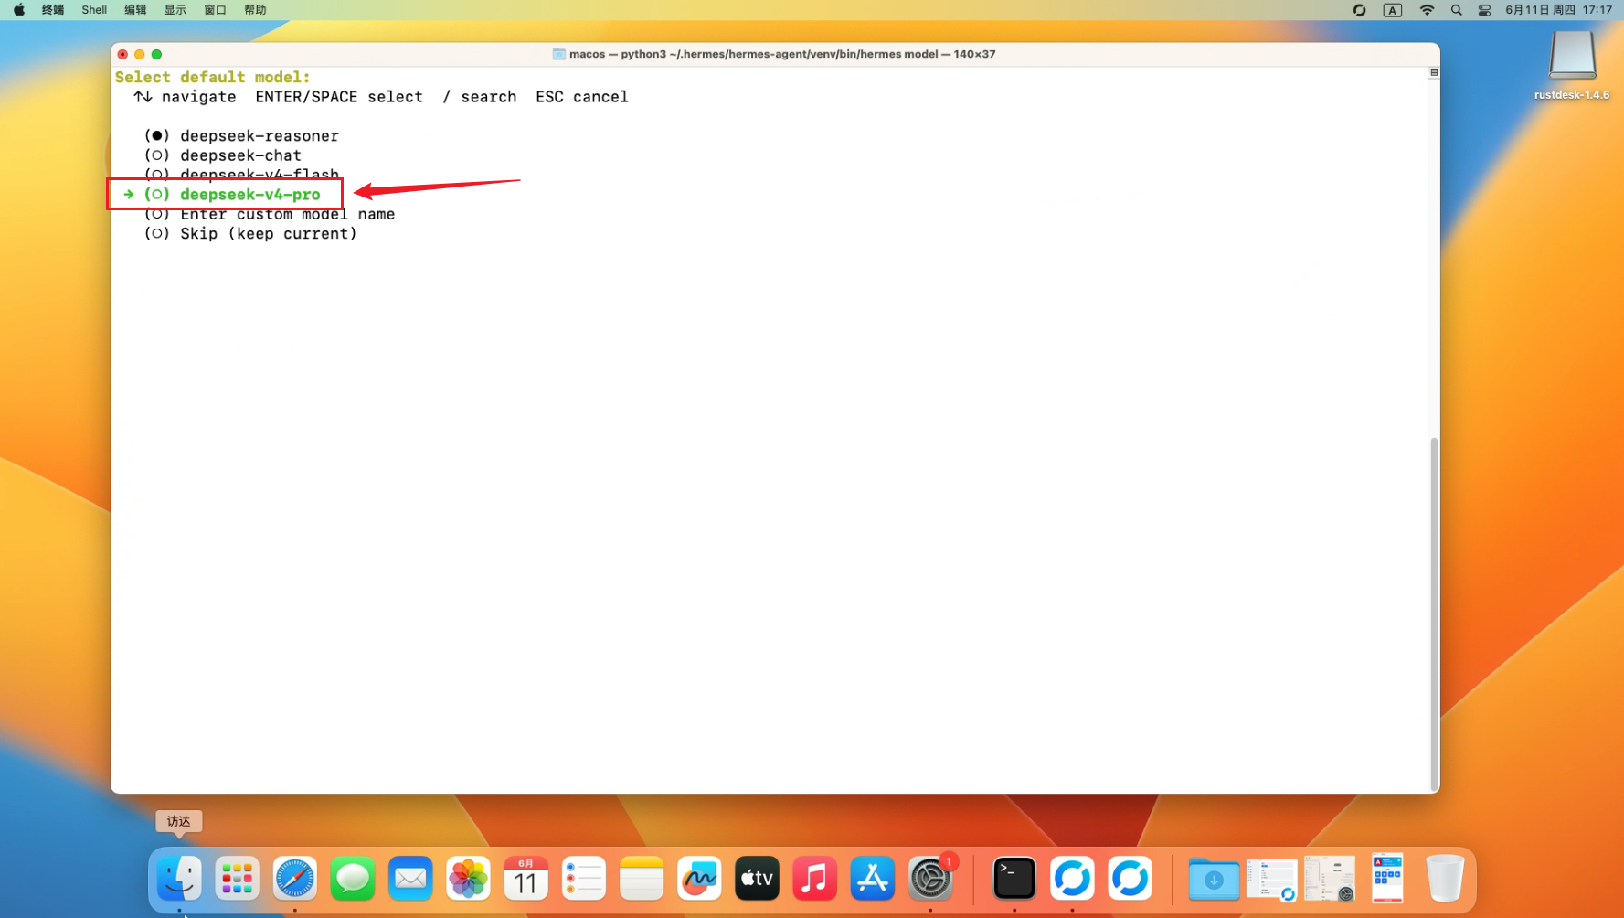This screenshot has height=918, width=1624.
Task: Open Finder from the Dock
Action: 179,879
